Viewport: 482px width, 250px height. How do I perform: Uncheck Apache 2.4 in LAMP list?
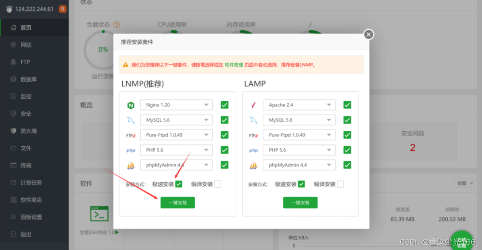point(347,105)
